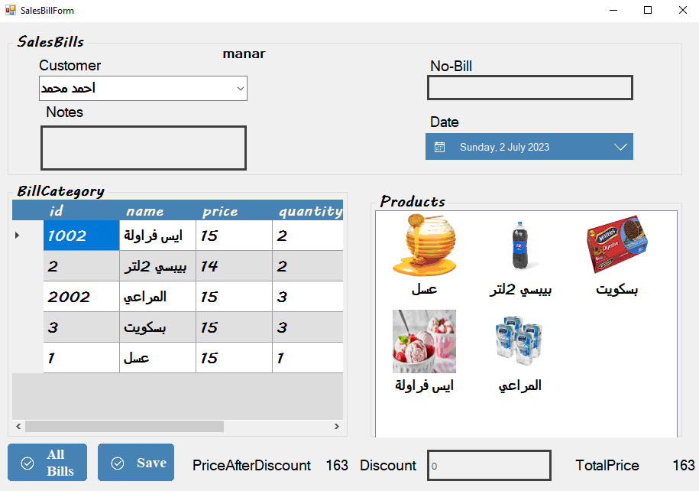Click the calendar icon in the Date picker

(439, 146)
